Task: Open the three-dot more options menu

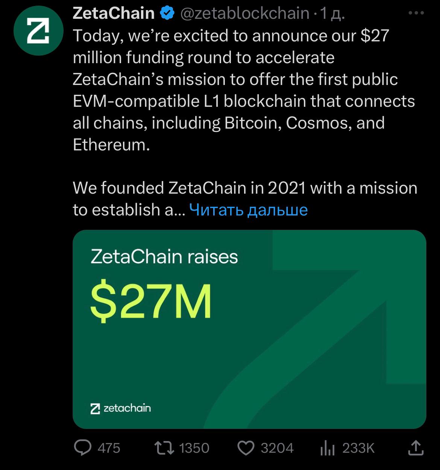Action: coord(416,14)
